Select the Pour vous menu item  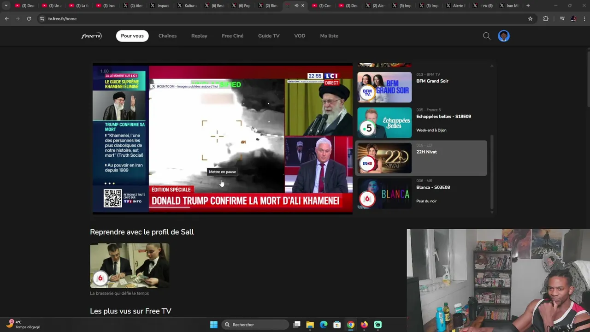tap(132, 36)
